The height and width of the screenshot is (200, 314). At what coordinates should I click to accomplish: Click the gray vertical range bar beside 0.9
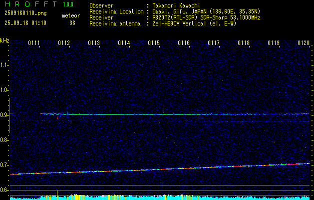[9, 115]
